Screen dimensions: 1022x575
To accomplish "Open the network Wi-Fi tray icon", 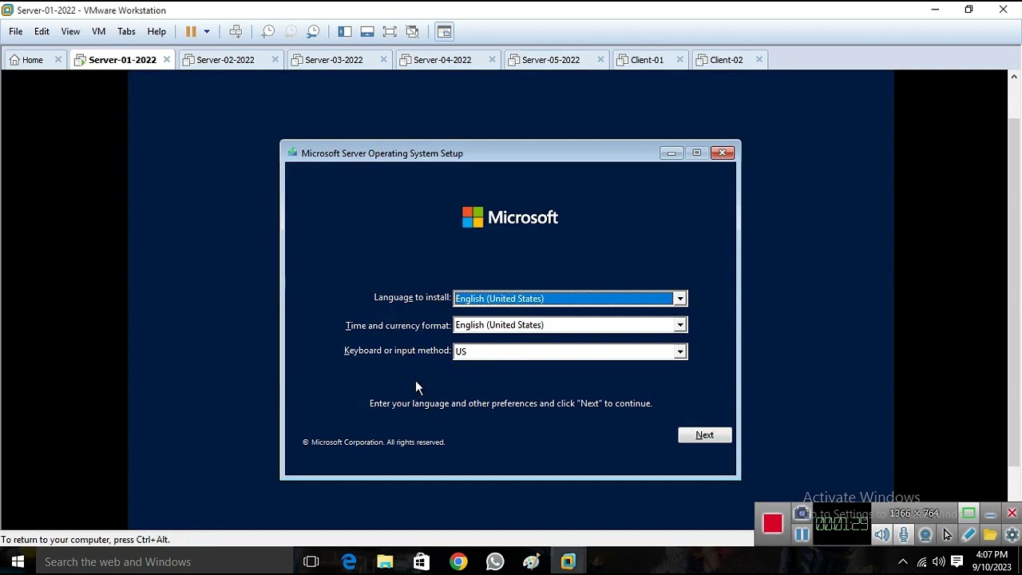I will tap(921, 562).
